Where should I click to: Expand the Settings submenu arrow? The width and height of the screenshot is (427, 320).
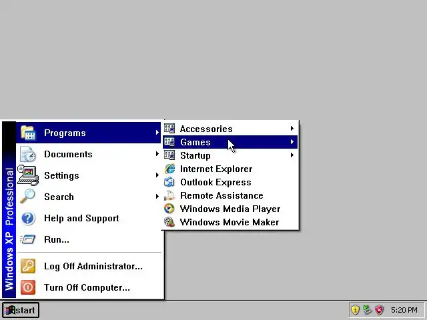click(x=157, y=175)
